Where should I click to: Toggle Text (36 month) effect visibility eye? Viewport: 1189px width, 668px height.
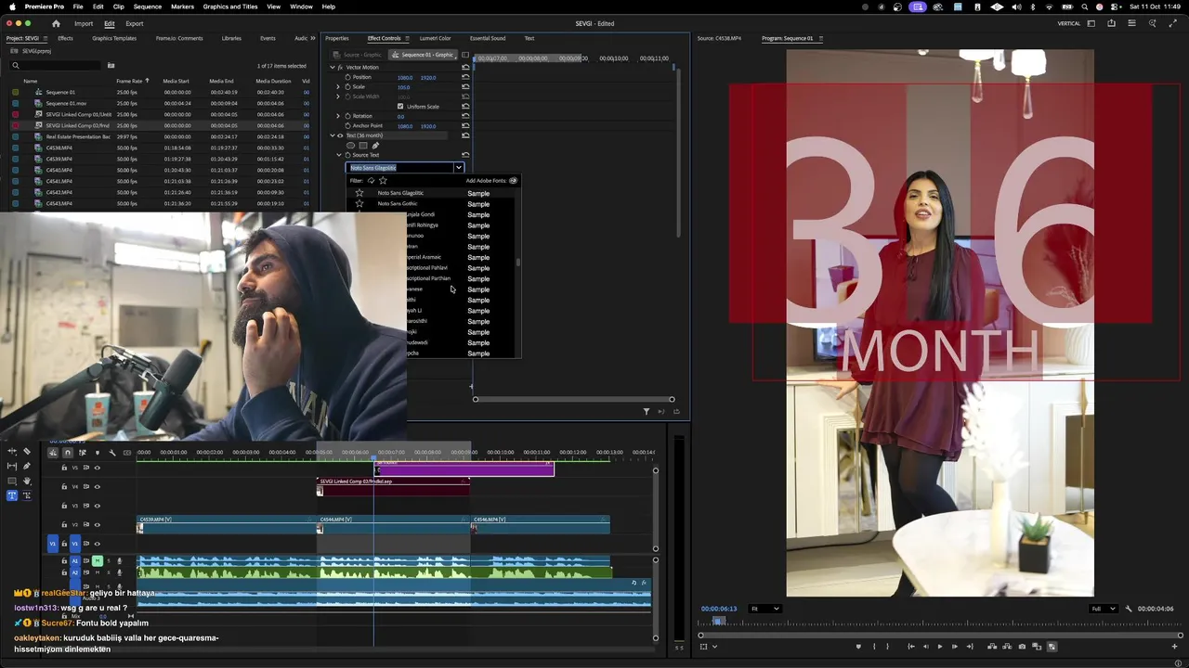(340, 135)
